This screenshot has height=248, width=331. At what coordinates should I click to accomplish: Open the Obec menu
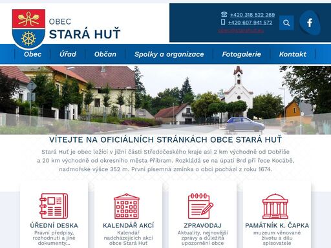32,54
